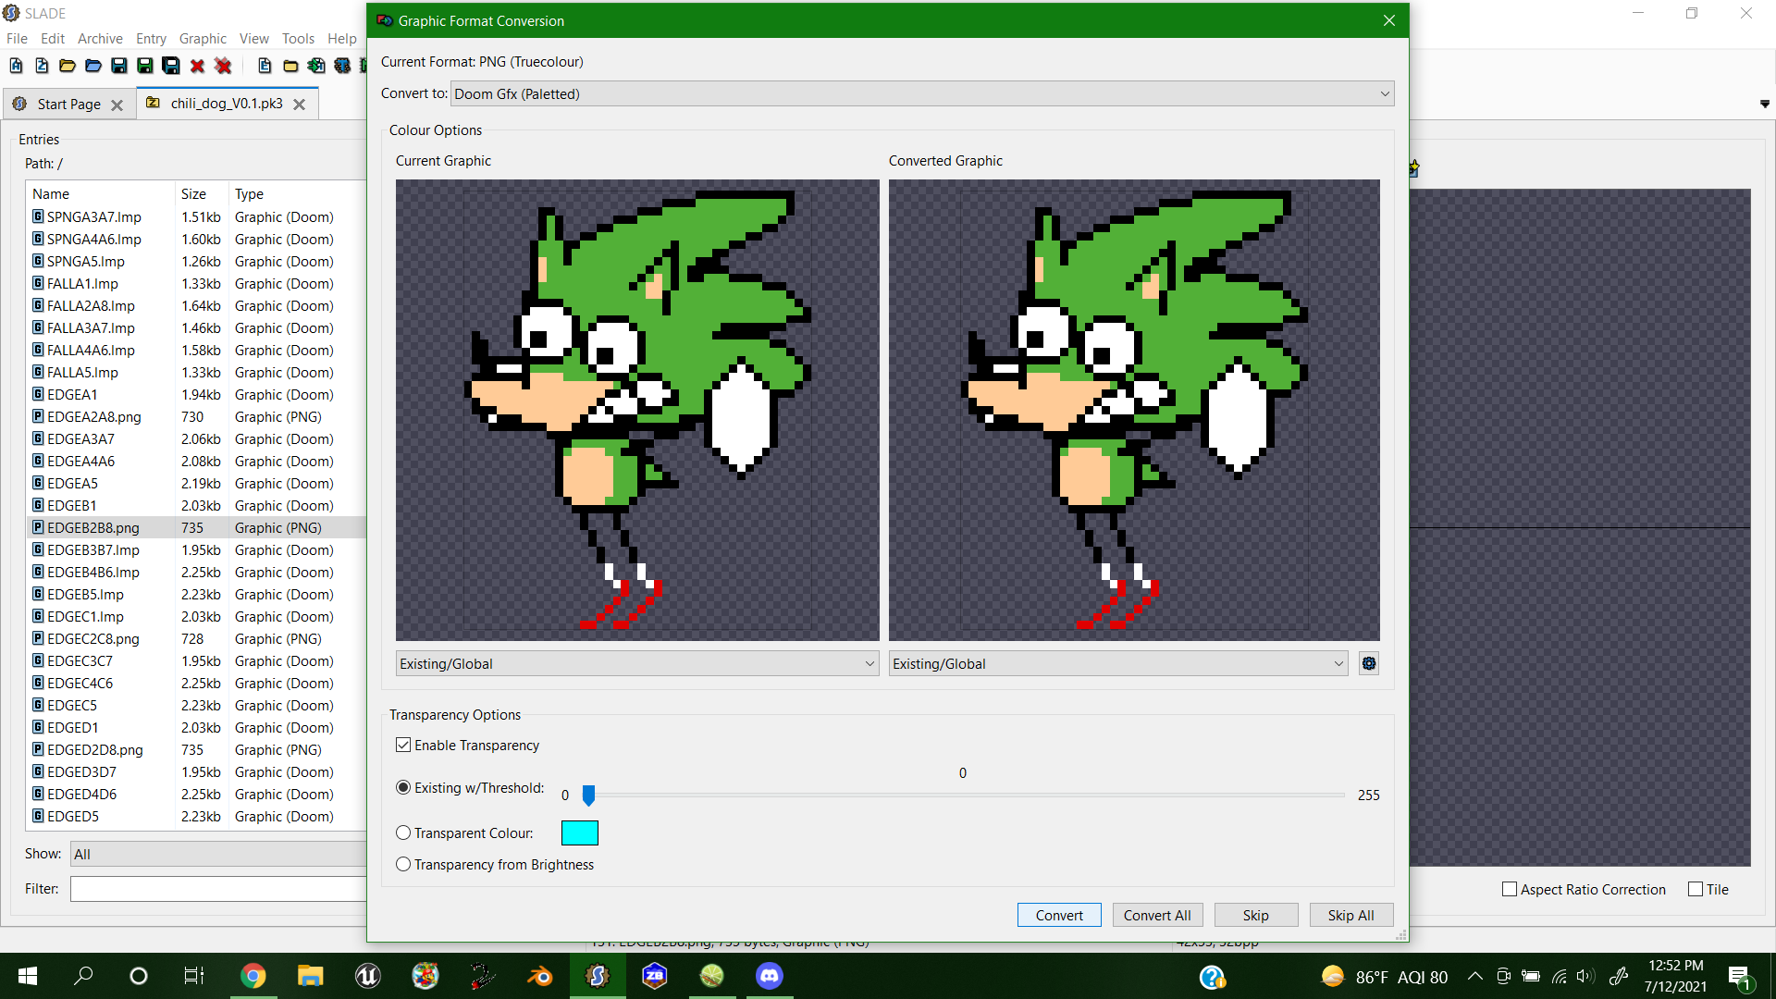
Task: Open the Converted Graphic palette dropdown
Action: [x=1118, y=664]
